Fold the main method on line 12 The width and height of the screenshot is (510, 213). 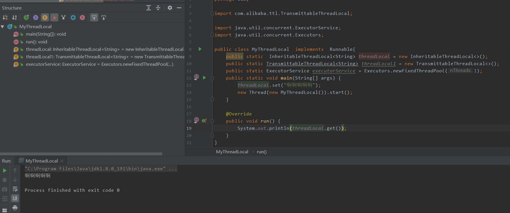coord(212,78)
